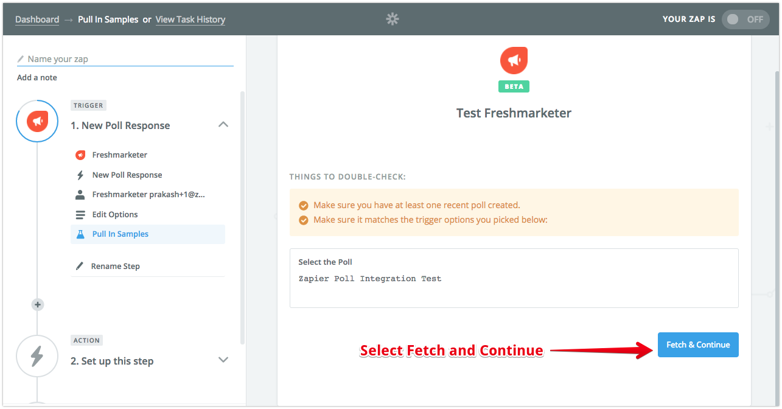Click the person icon beside Freshmarketer account
Viewport: 782px width, 409px height.
pos(80,195)
